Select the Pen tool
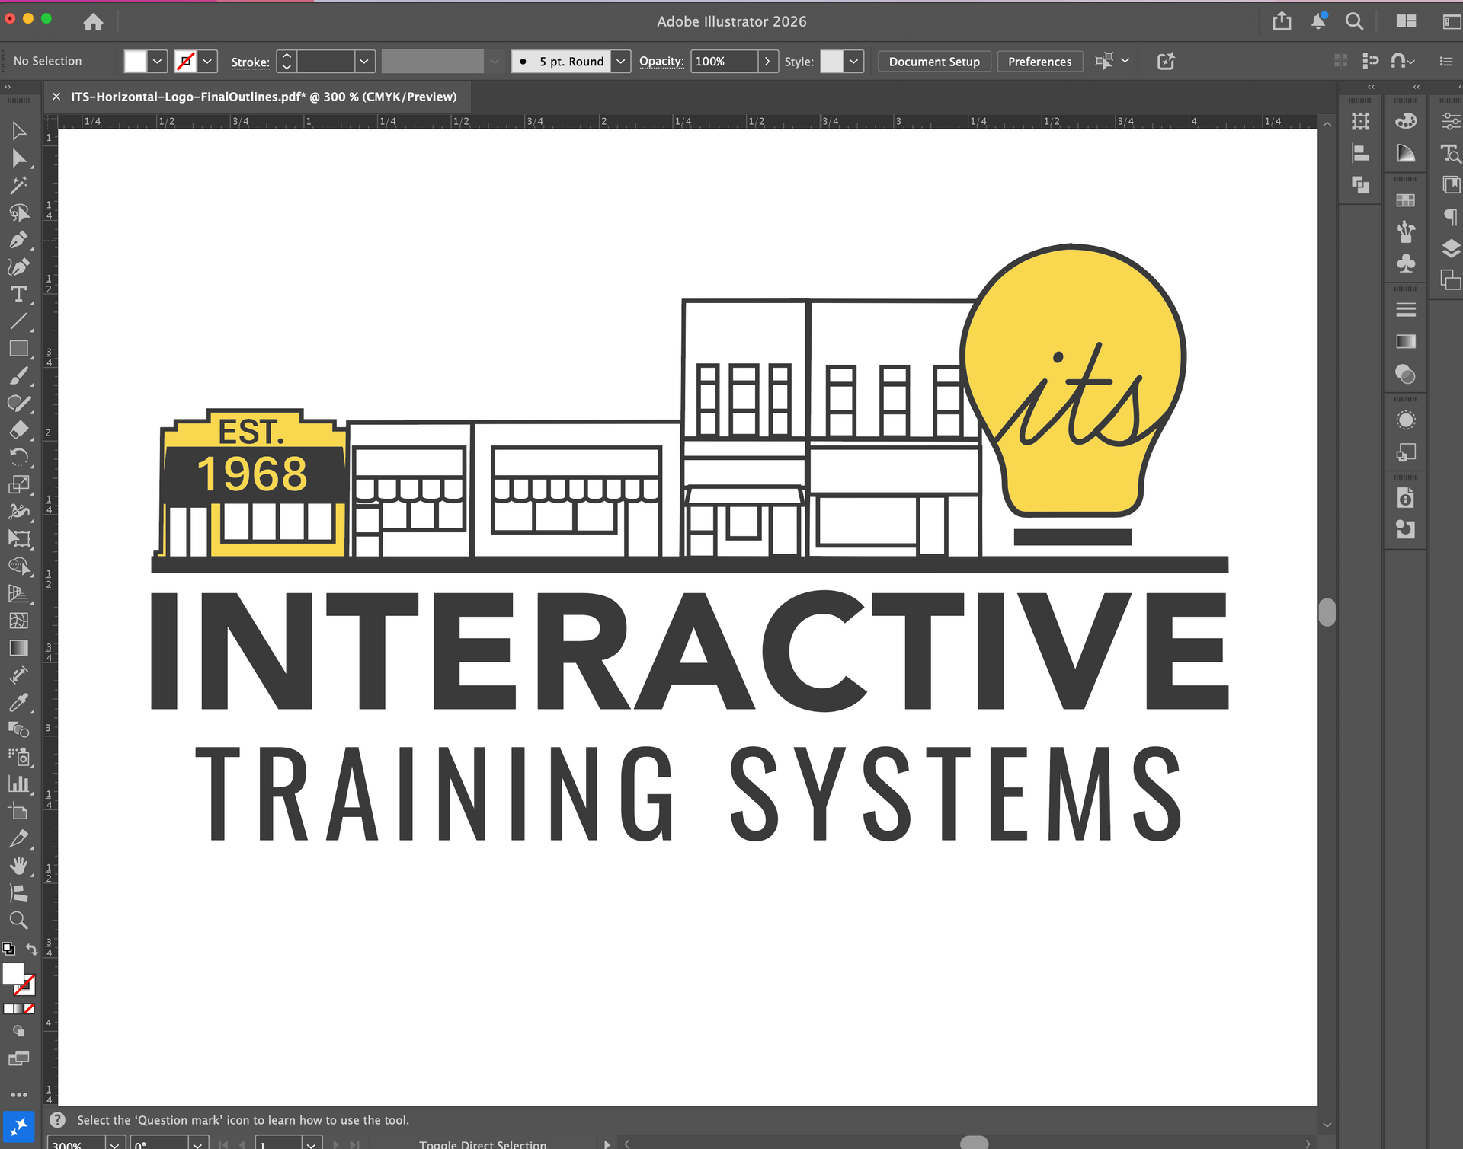Viewport: 1463px width, 1149px height. (x=19, y=241)
